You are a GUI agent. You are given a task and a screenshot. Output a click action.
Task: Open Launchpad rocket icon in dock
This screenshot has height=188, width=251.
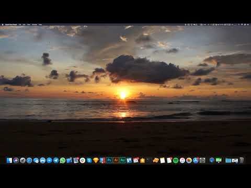[x=22, y=160]
